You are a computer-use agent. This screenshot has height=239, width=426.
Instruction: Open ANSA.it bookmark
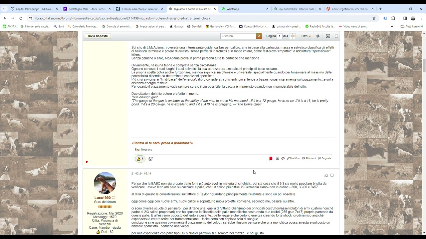pyautogui.click(x=10, y=26)
